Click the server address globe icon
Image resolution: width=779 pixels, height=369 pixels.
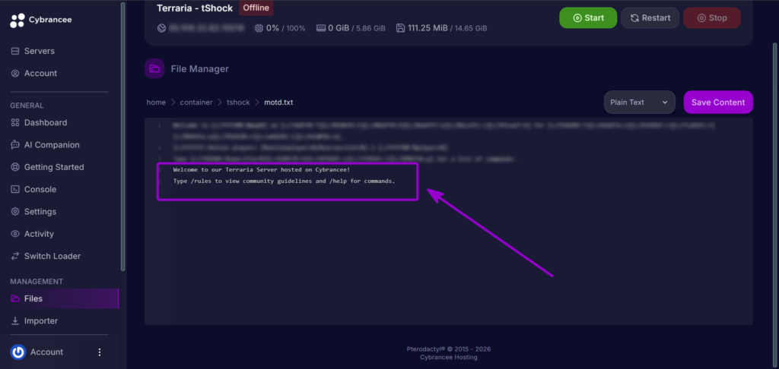click(161, 28)
